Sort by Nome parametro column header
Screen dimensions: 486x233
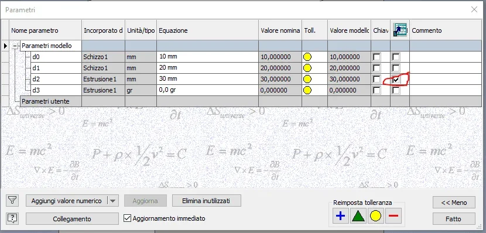coord(45,30)
